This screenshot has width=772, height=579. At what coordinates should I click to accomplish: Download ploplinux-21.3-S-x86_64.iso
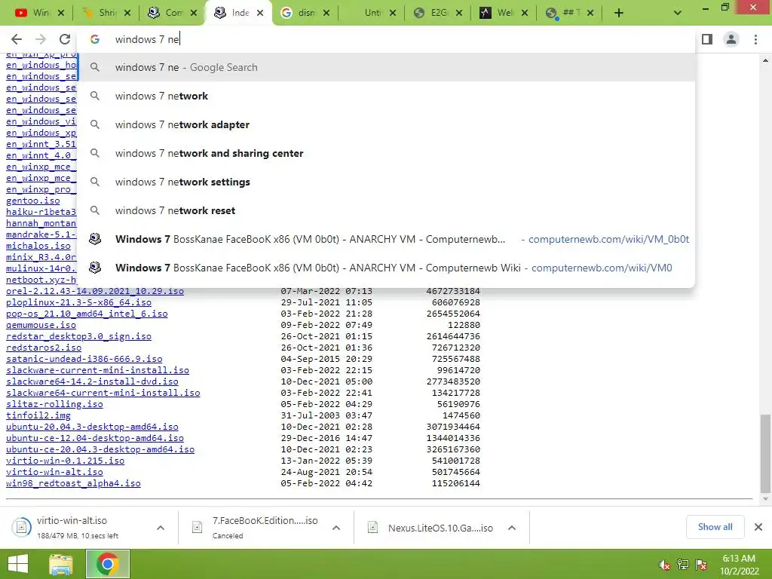(78, 302)
